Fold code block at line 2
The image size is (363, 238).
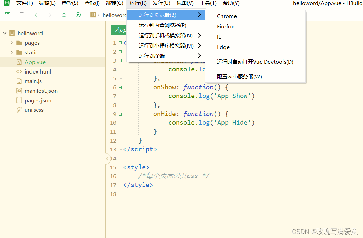120,52
